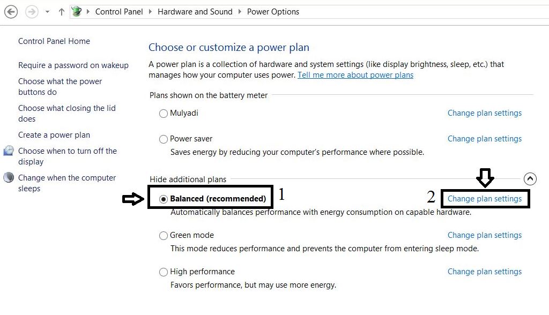Screen dimensions: 549x315
Task: Change plan settings for Balanced plan
Action: (x=485, y=199)
